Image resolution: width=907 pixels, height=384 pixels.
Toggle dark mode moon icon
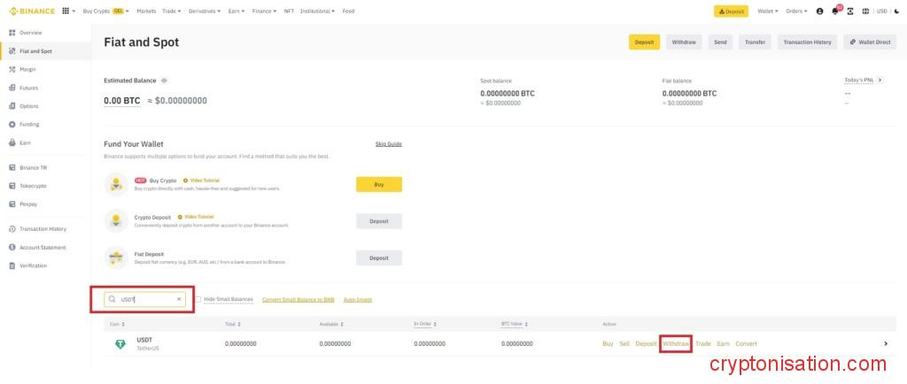pyautogui.click(x=896, y=12)
